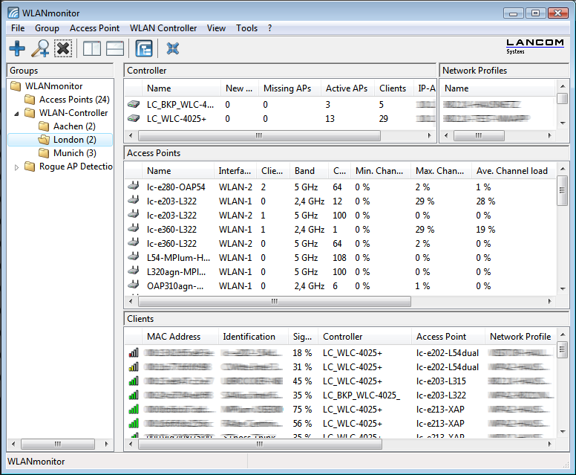Image resolution: width=576 pixels, height=475 pixels.
Task: Select the vertical split layout icon
Action: [x=92, y=49]
